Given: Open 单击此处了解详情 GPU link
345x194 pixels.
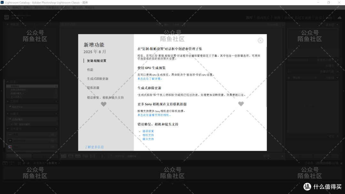Looking at the screenshot, I should [x=149, y=79].
